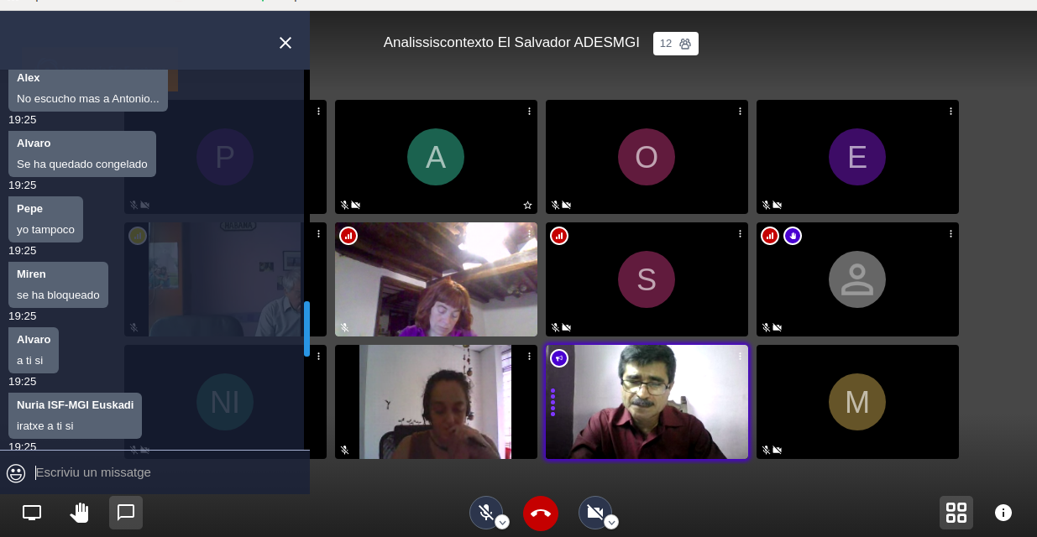
Task: Close the chat panel with the X
Action: (285, 43)
